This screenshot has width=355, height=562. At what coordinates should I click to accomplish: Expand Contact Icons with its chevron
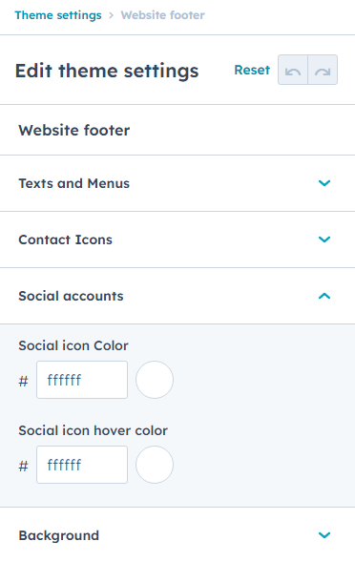324,239
